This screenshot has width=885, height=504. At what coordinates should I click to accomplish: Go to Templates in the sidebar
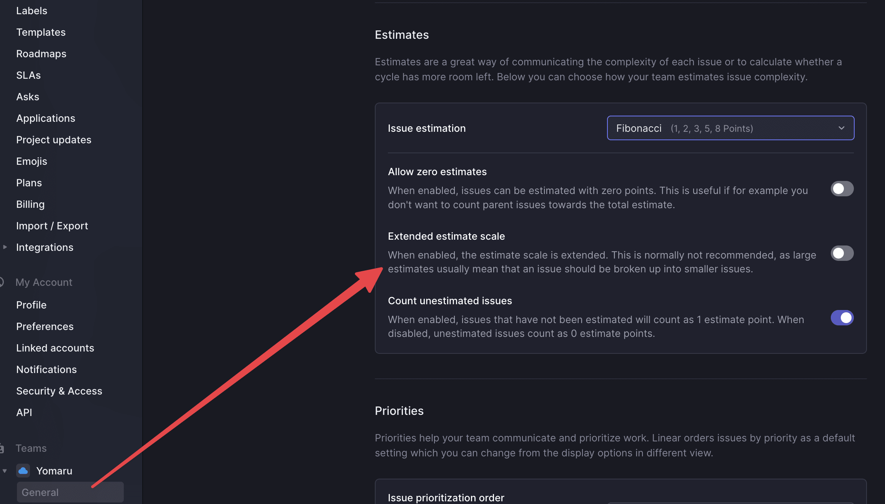click(x=41, y=32)
